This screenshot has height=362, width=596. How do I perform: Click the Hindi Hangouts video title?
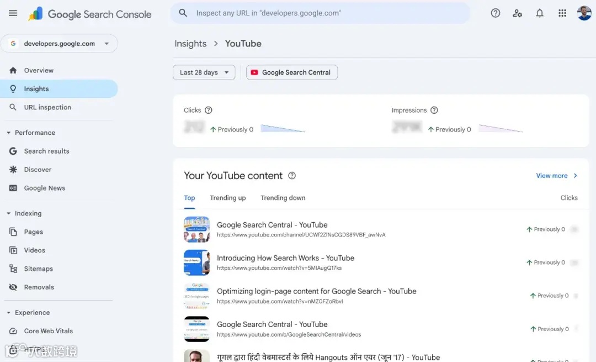(328, 358)
